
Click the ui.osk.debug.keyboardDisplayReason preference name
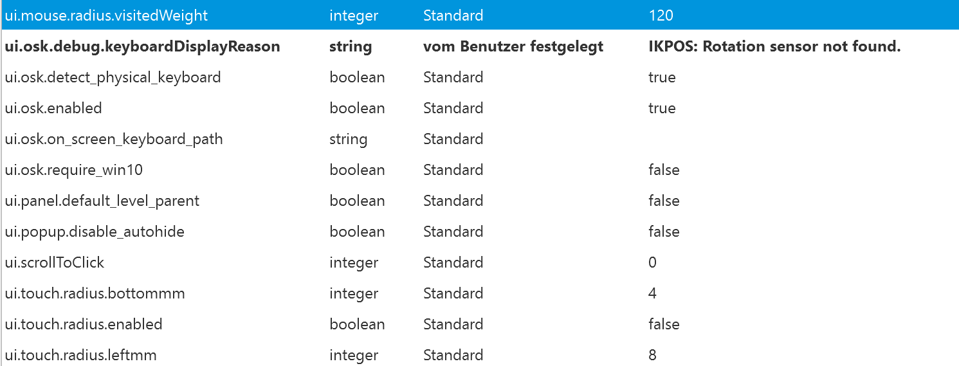[x=142, y=46]
